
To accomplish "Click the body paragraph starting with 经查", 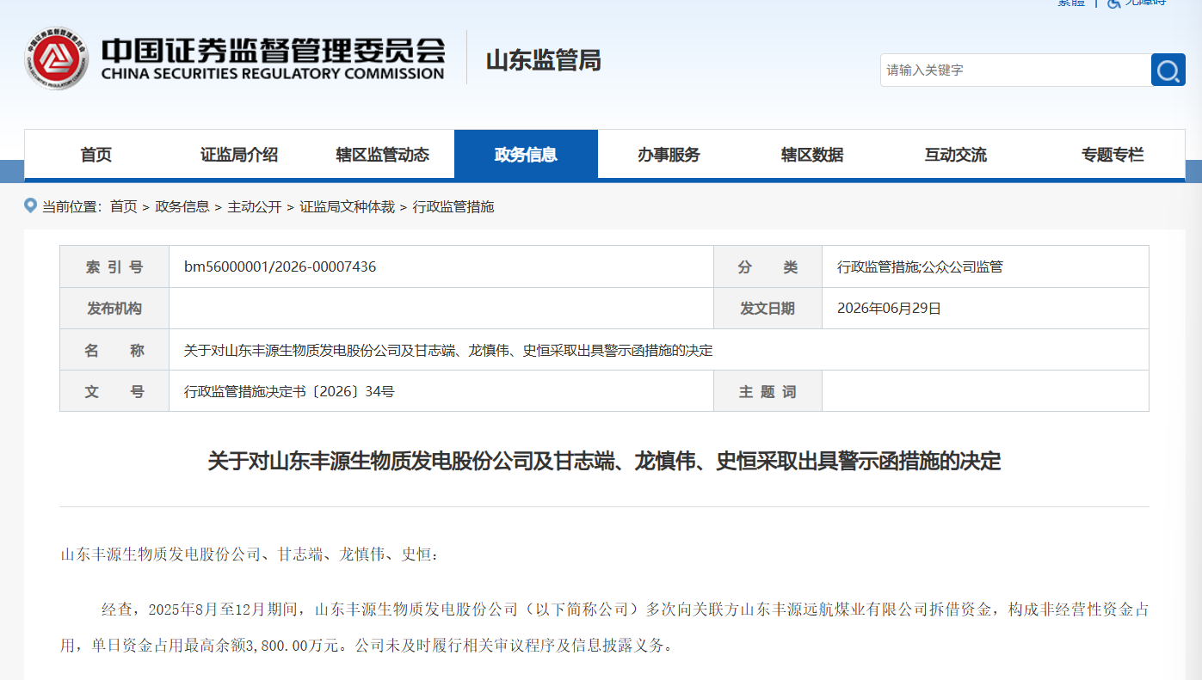I will pos(604,628).
